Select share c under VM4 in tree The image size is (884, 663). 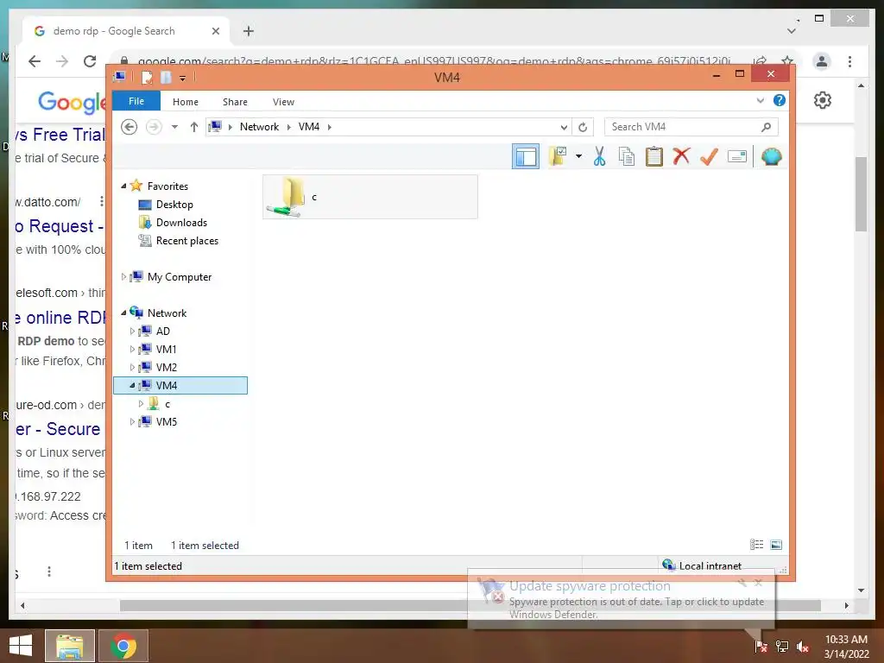(167, 404)
